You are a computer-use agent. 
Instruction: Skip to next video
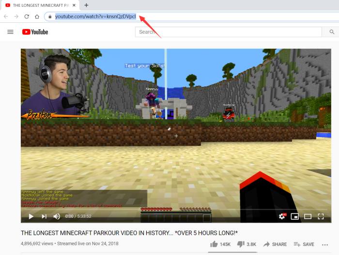(x=44, y=216)
